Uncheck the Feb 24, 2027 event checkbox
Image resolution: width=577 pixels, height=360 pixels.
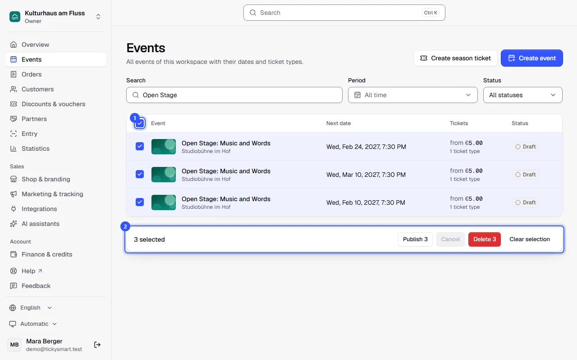coord(140,146)
